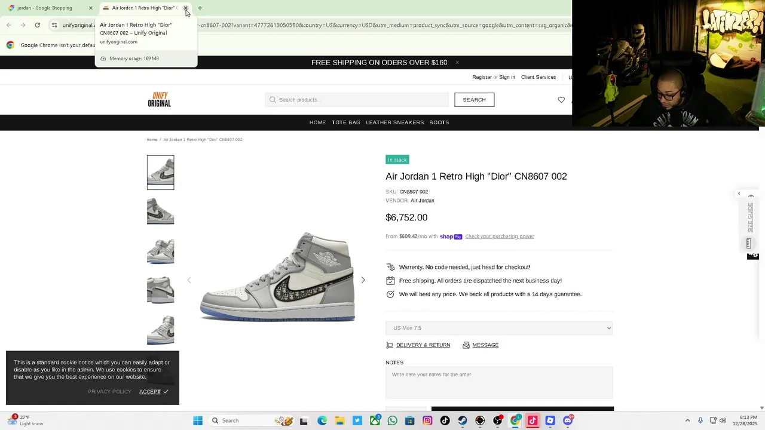Collapse the side panel arrow

[739, 193]
